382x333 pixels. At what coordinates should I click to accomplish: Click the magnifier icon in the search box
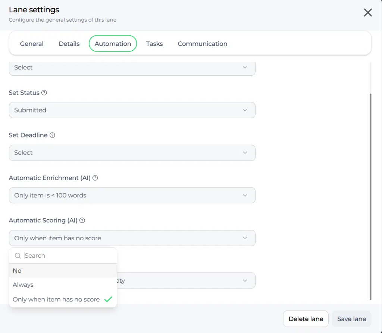18,256
